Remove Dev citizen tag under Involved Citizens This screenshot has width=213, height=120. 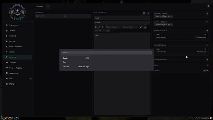(171, 25)
